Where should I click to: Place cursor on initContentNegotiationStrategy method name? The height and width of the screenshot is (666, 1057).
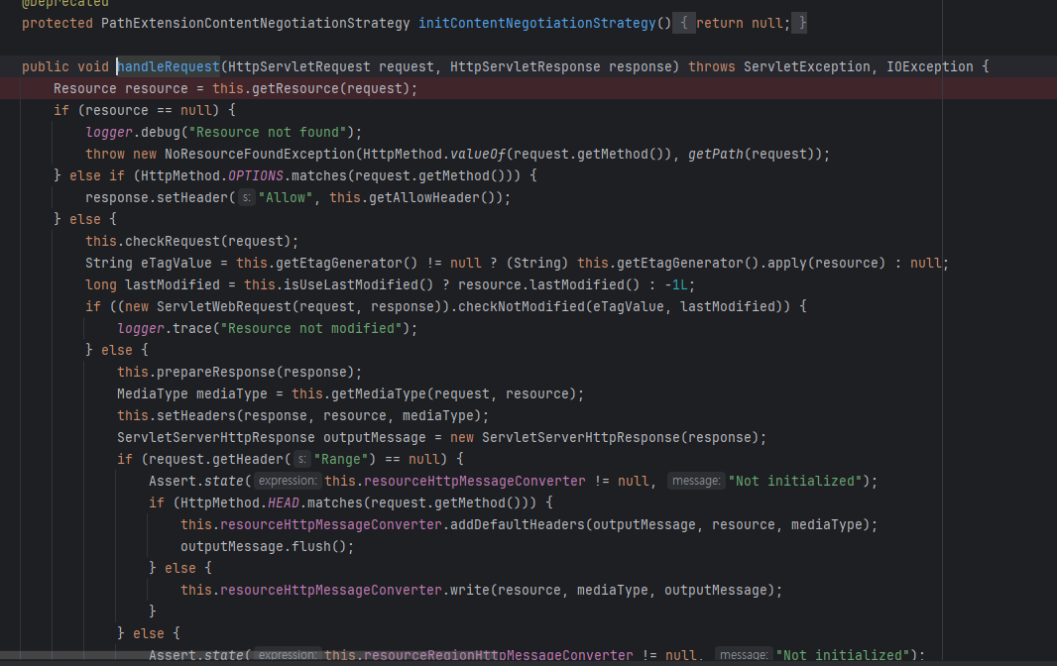tap(536, 24)
